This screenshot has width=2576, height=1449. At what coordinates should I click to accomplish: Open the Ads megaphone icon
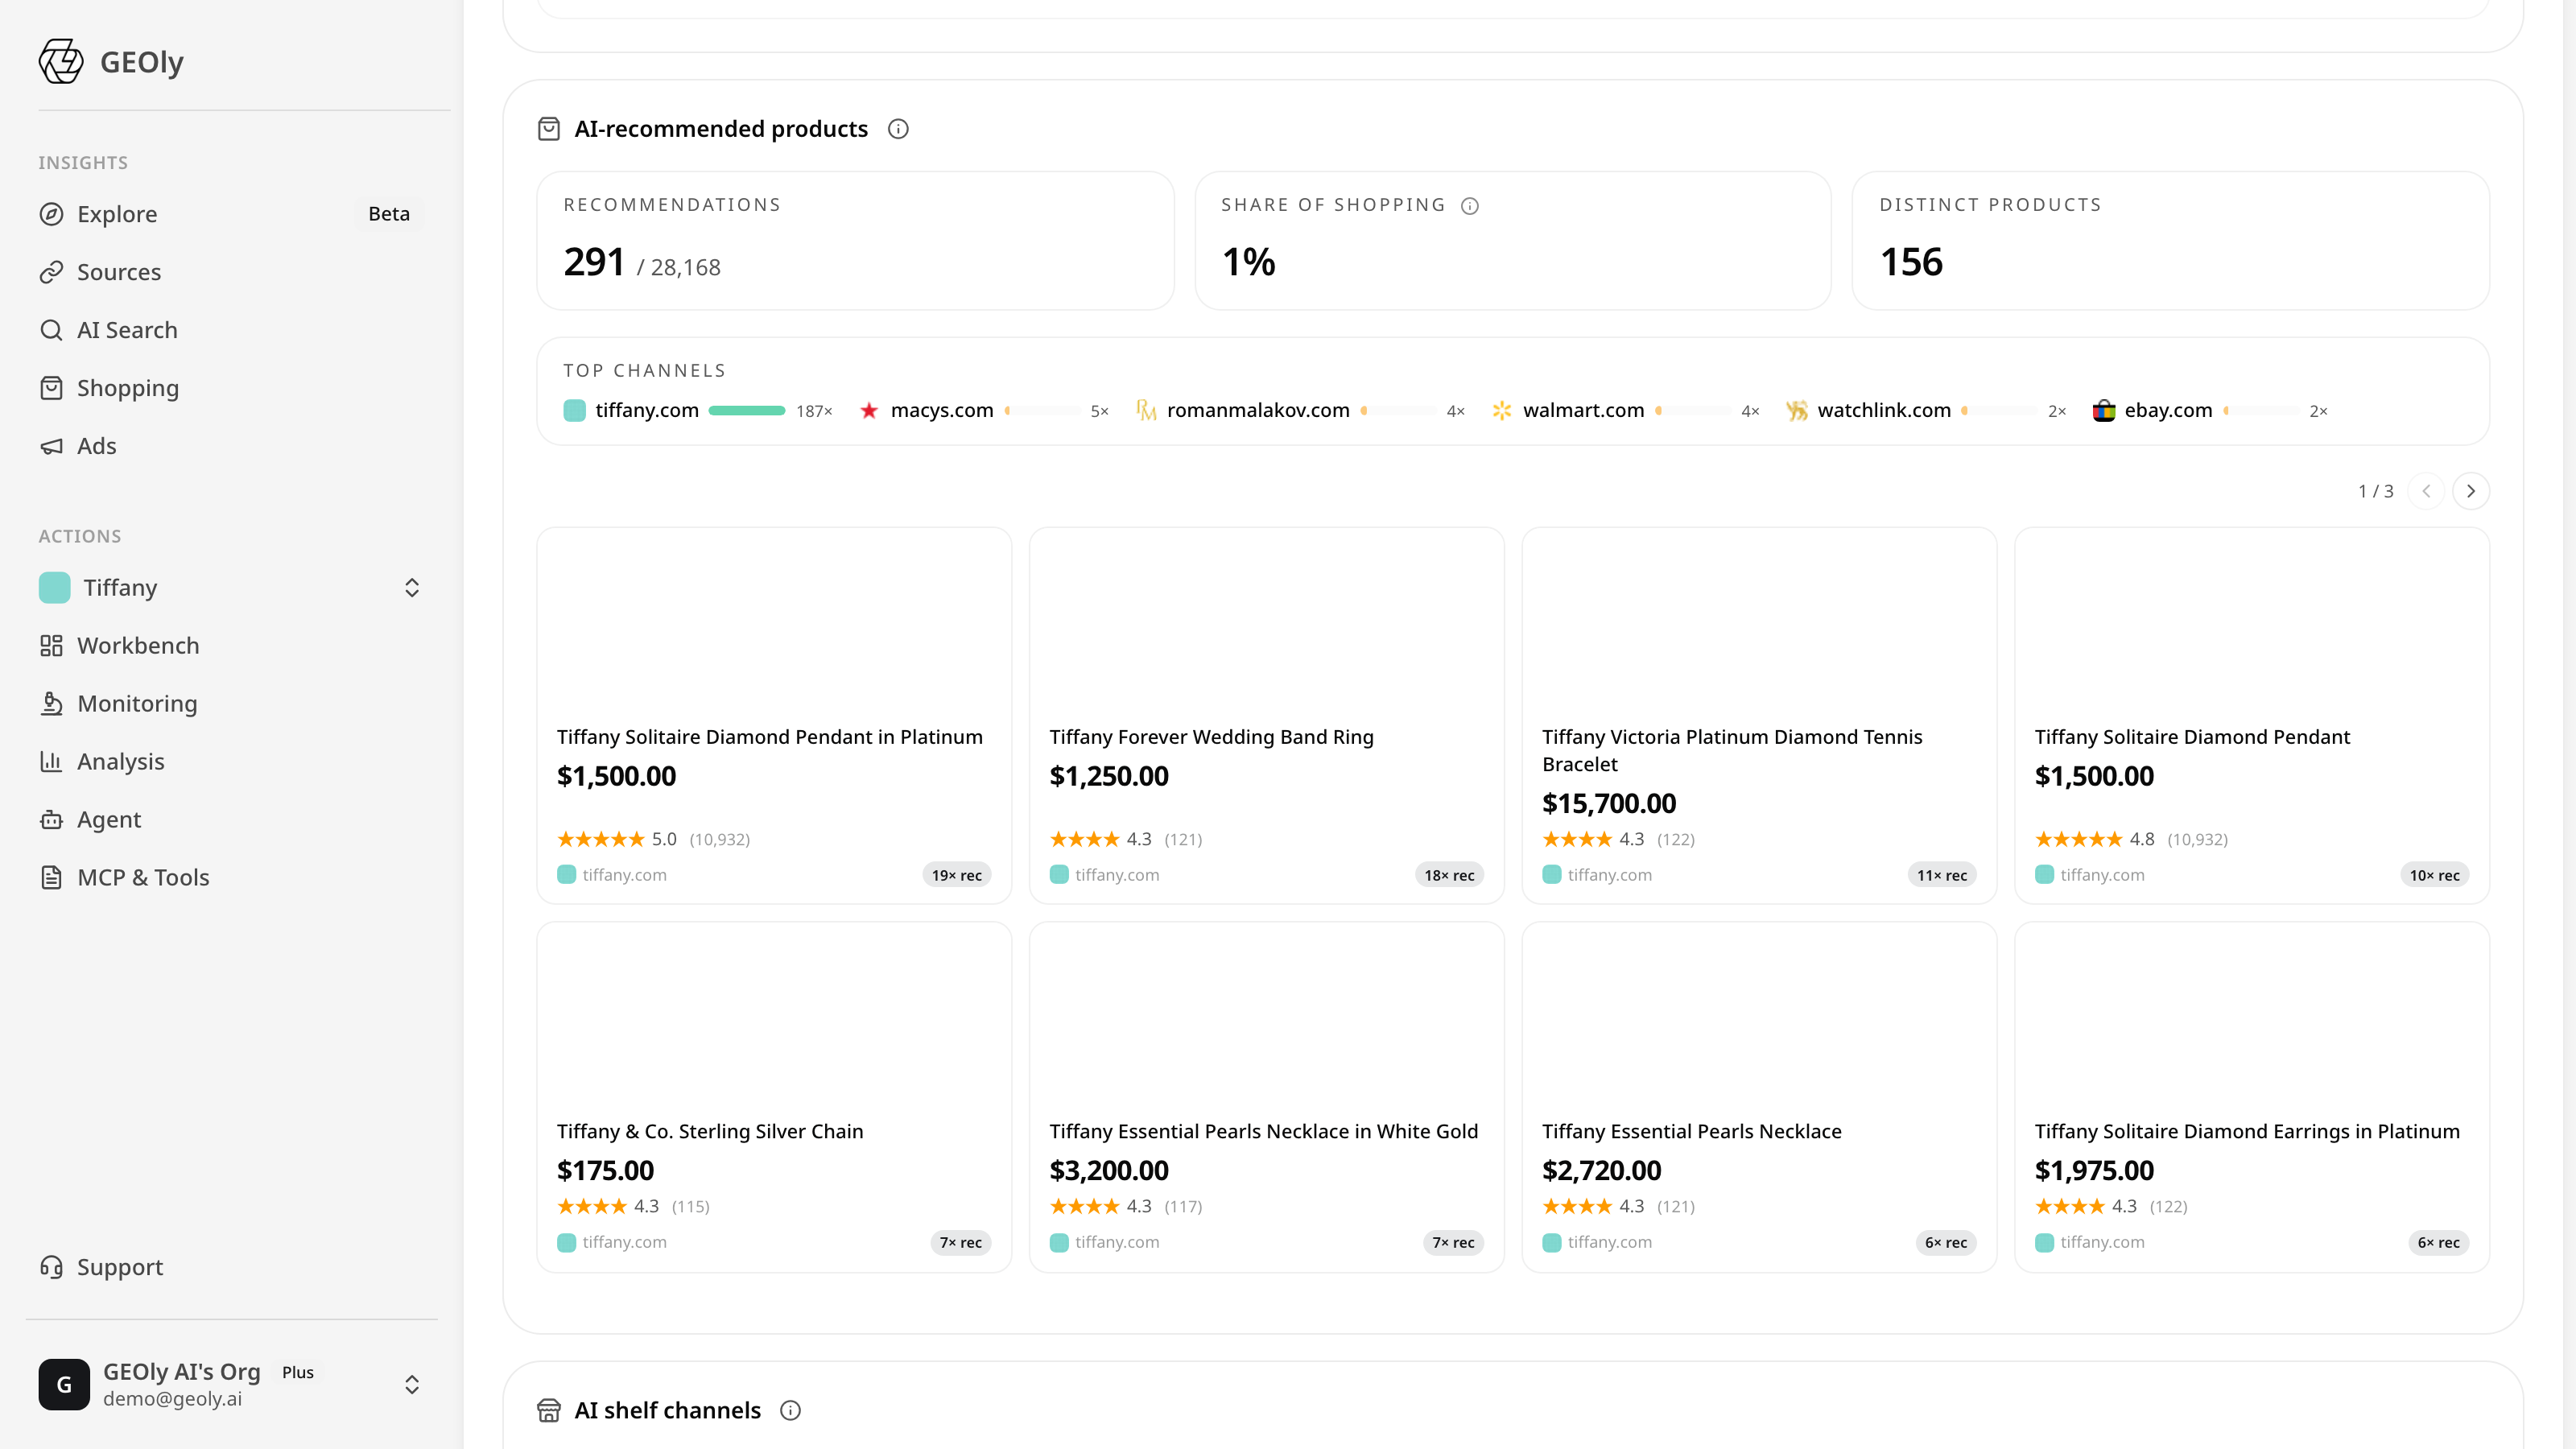[51, 446]
